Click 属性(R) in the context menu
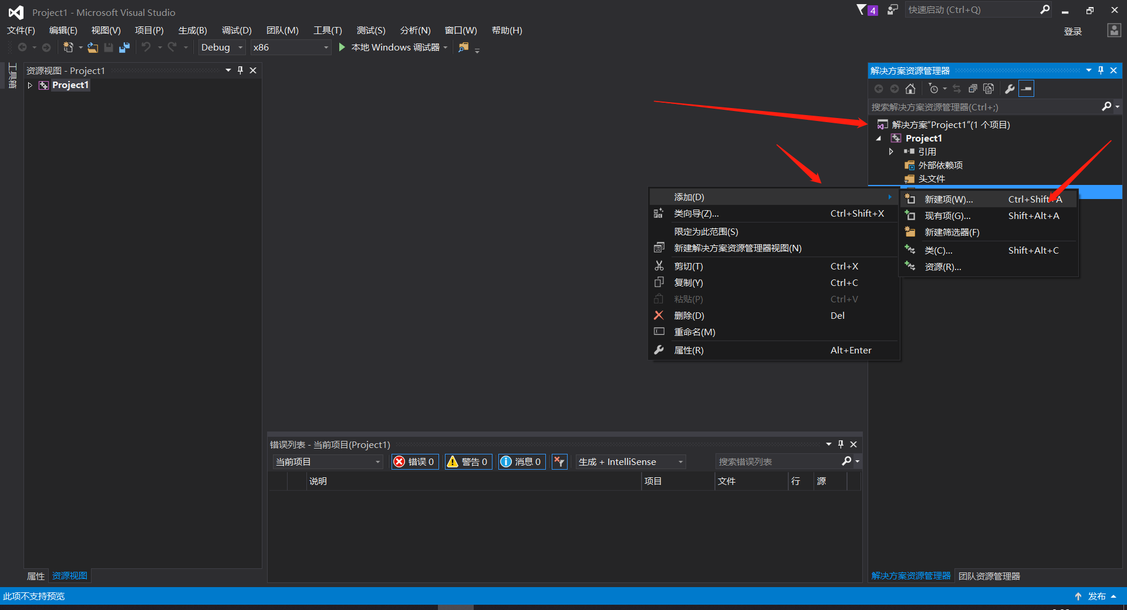 coord(774,350)
